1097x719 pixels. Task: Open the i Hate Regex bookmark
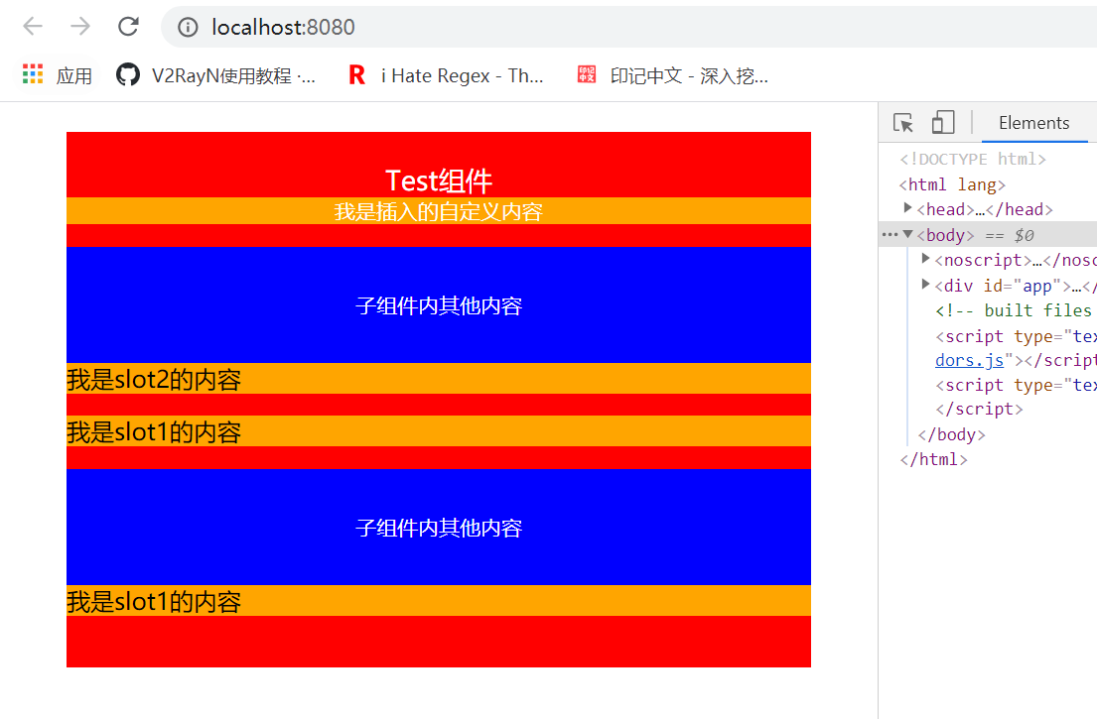446,74
